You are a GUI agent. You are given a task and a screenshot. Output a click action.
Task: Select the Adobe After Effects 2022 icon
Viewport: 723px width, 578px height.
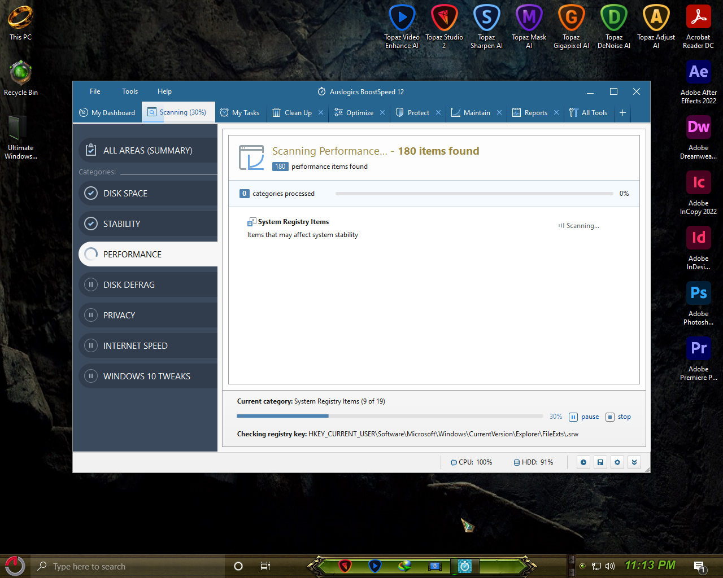tap(698, 82)
